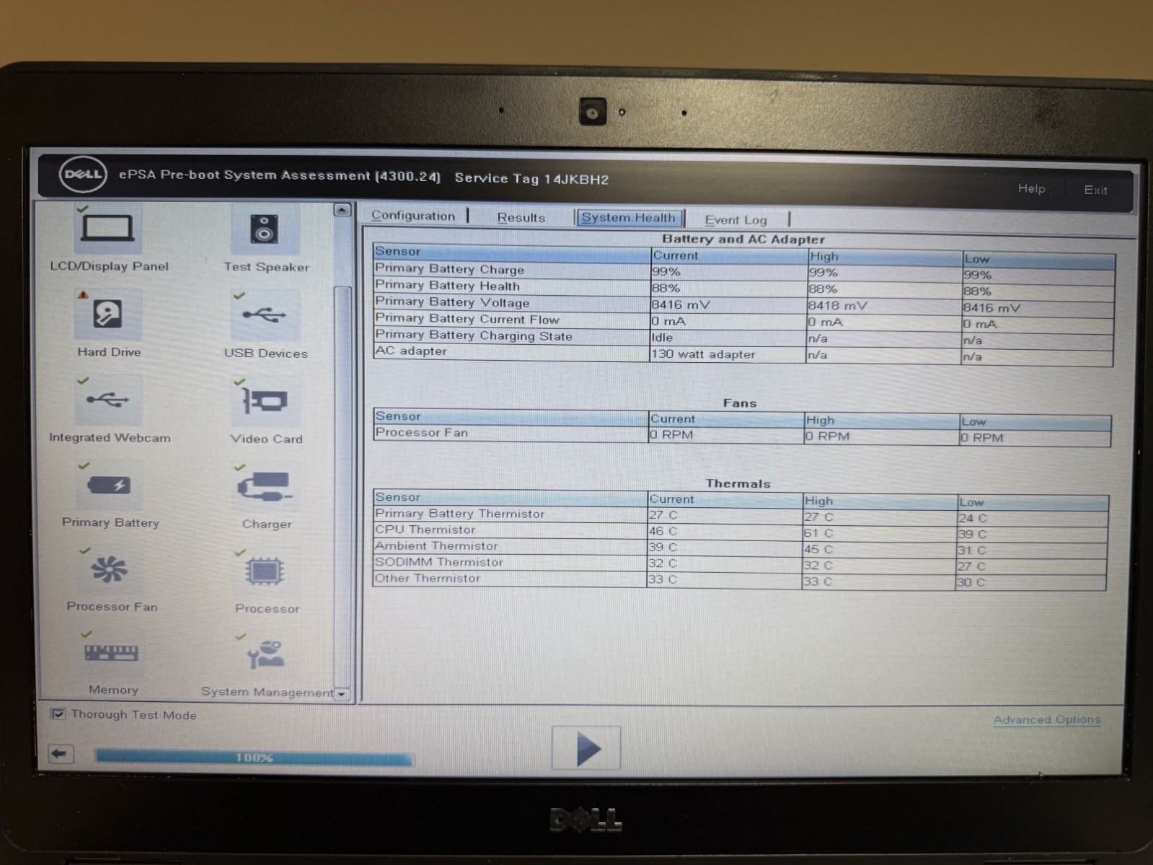The width and height of the screenshot is (1153, 865).
Task: Click the Service Tag 14JKBH2 text
Action: point(531,178)
